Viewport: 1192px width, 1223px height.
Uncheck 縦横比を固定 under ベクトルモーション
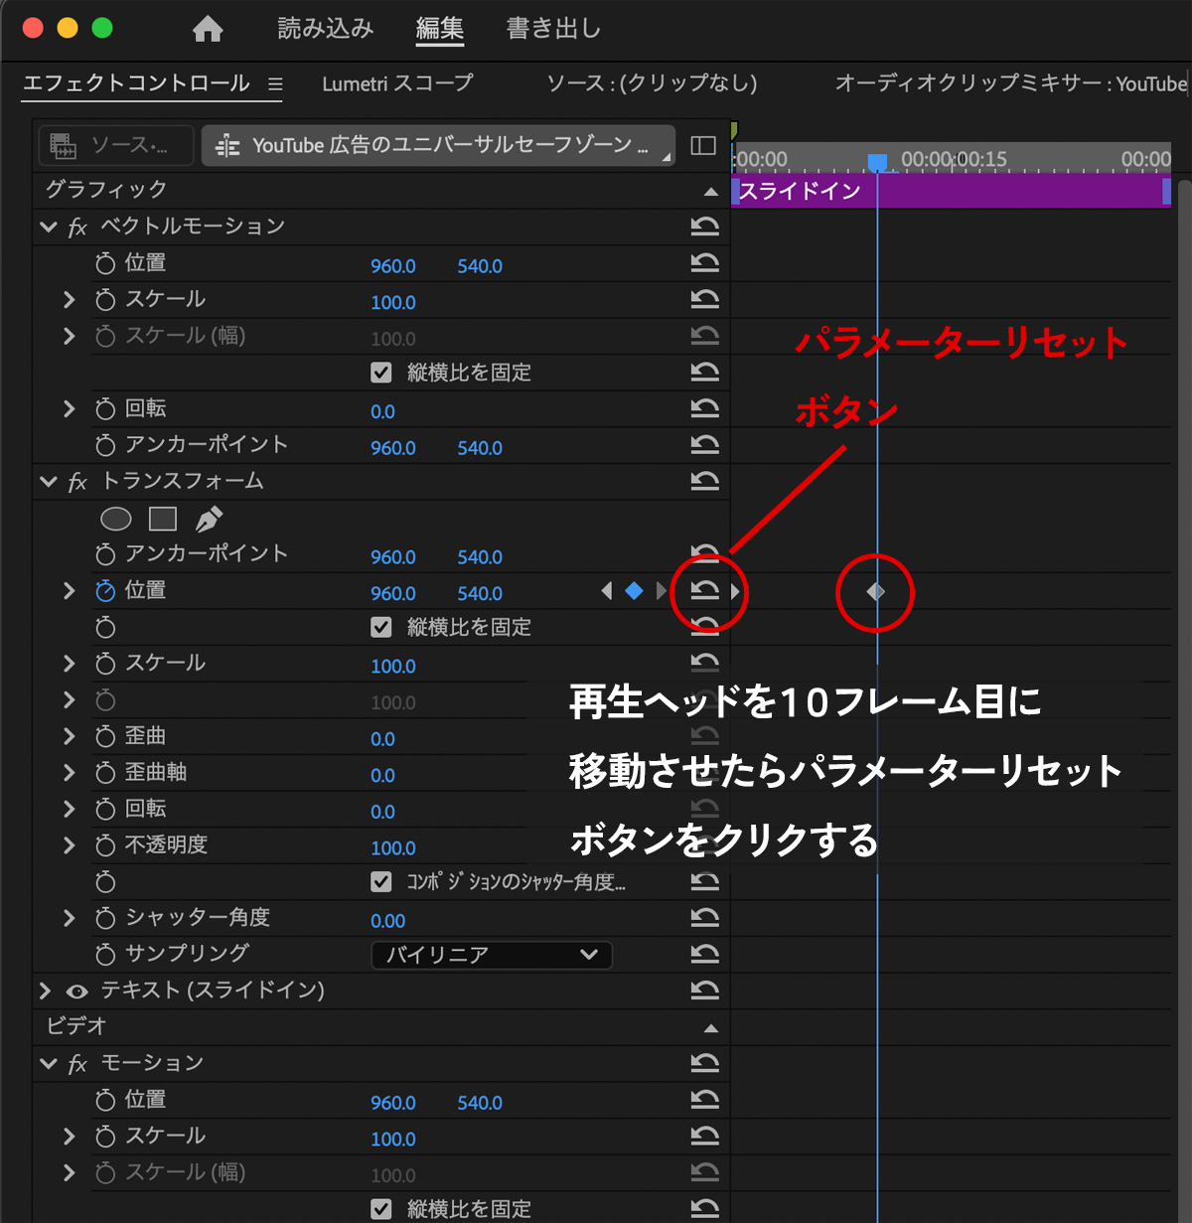click(381, 373)
